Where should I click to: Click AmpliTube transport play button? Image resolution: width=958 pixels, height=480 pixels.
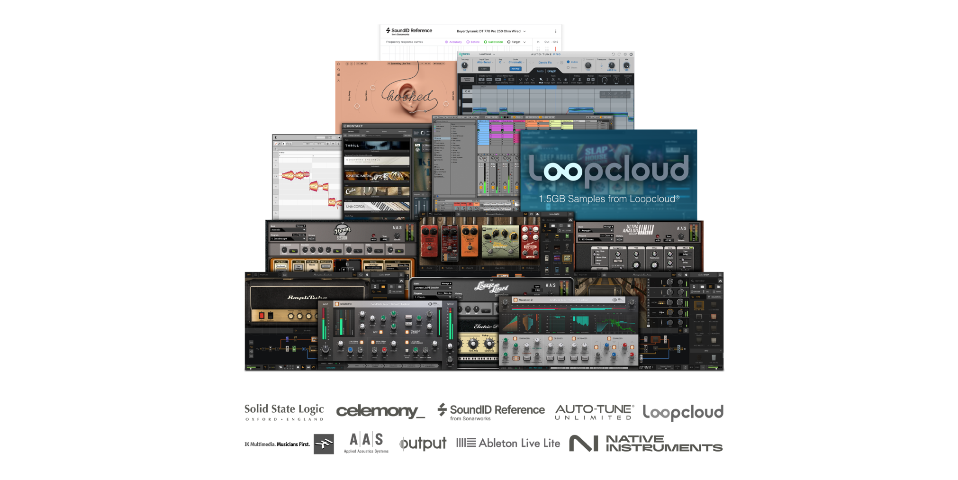point(303,367)
